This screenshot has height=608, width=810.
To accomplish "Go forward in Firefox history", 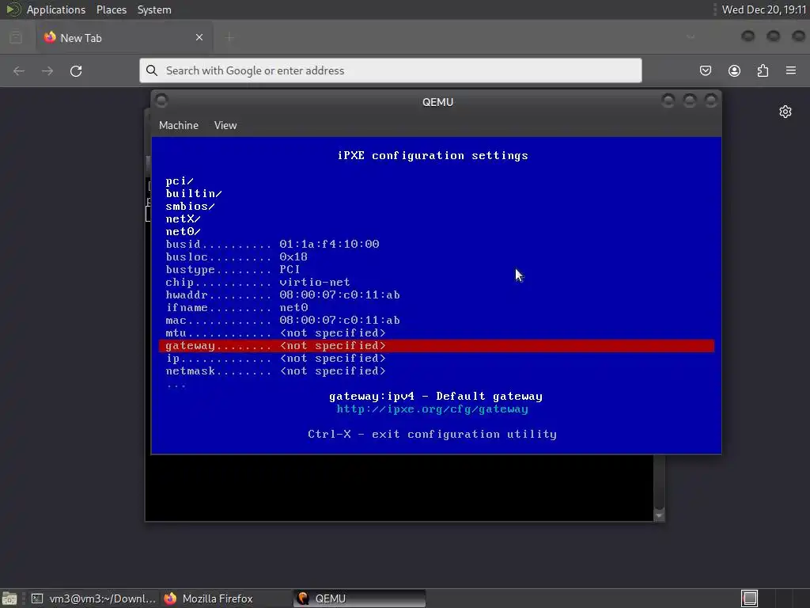I will 47,70.
